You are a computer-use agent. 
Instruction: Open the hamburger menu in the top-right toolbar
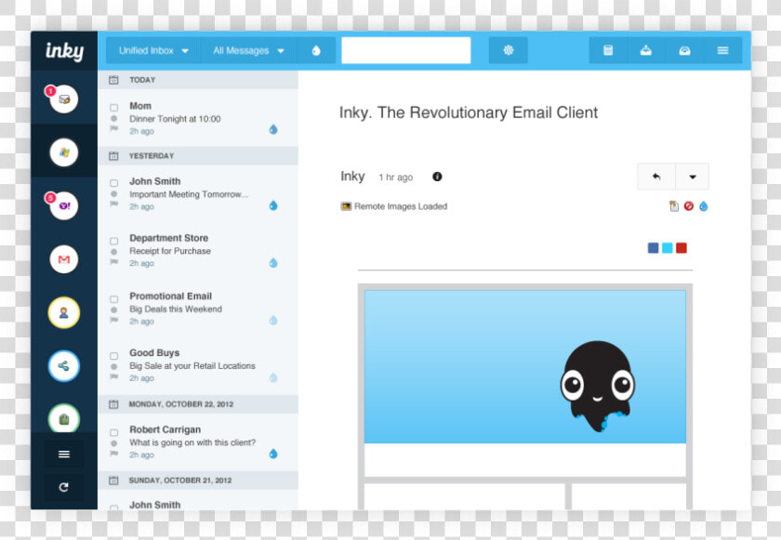(x=722, y=50)
